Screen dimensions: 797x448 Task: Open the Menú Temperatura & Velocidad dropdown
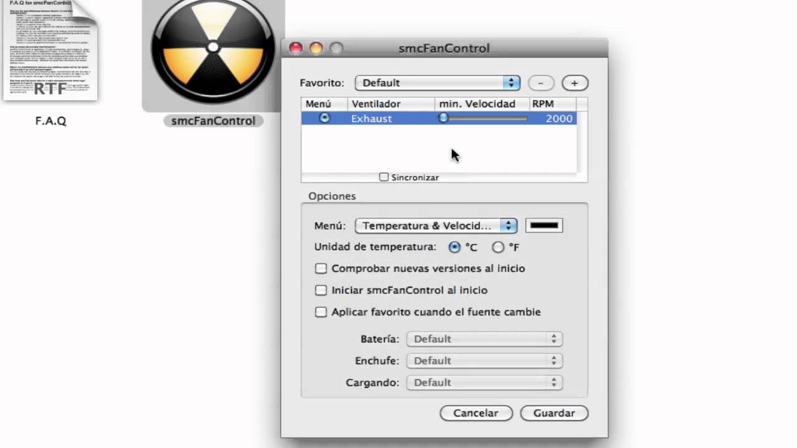(x=436, y=225)
